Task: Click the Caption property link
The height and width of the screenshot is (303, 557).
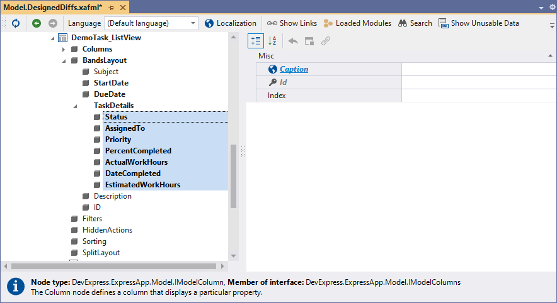Action: 294,69
